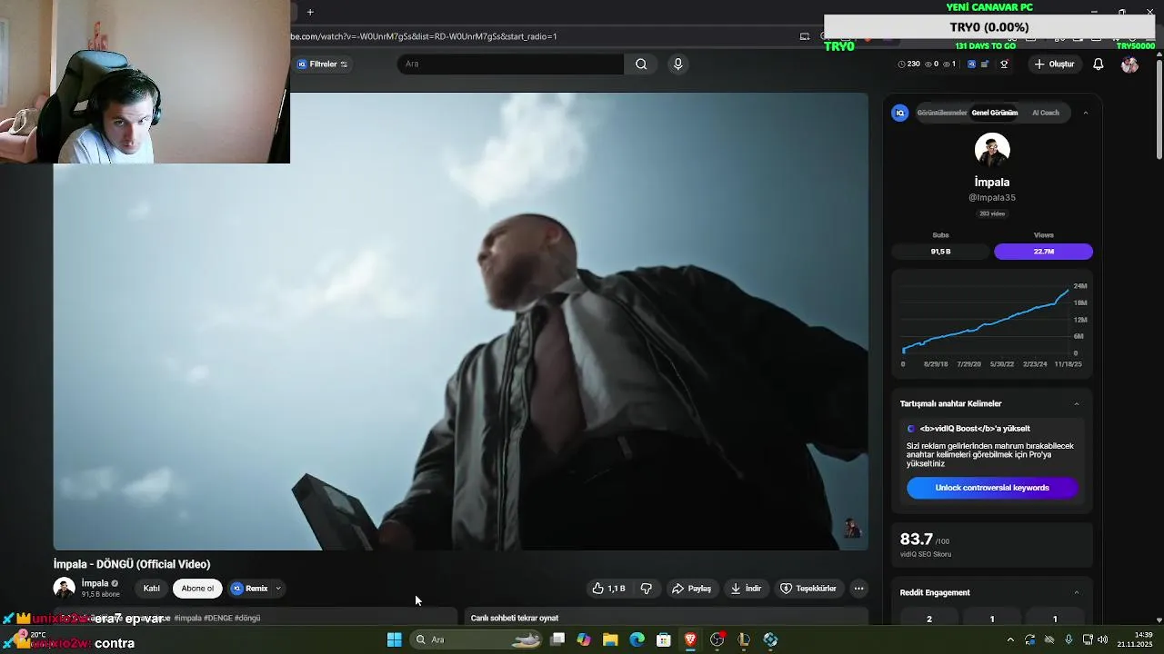Click the browser address bar URL
This screenshot has height=654, width=1164.
424,36
